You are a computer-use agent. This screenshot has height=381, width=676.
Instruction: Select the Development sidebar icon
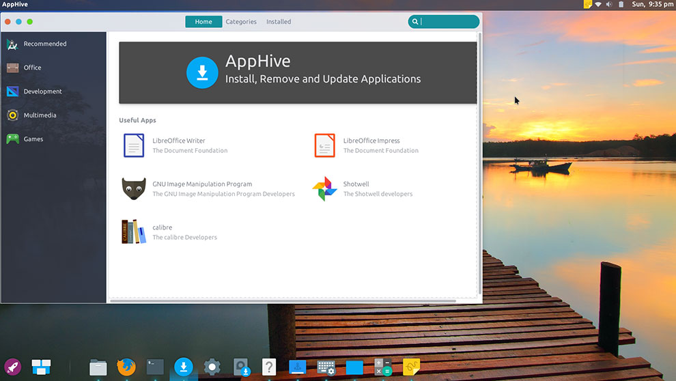point(12,91)
